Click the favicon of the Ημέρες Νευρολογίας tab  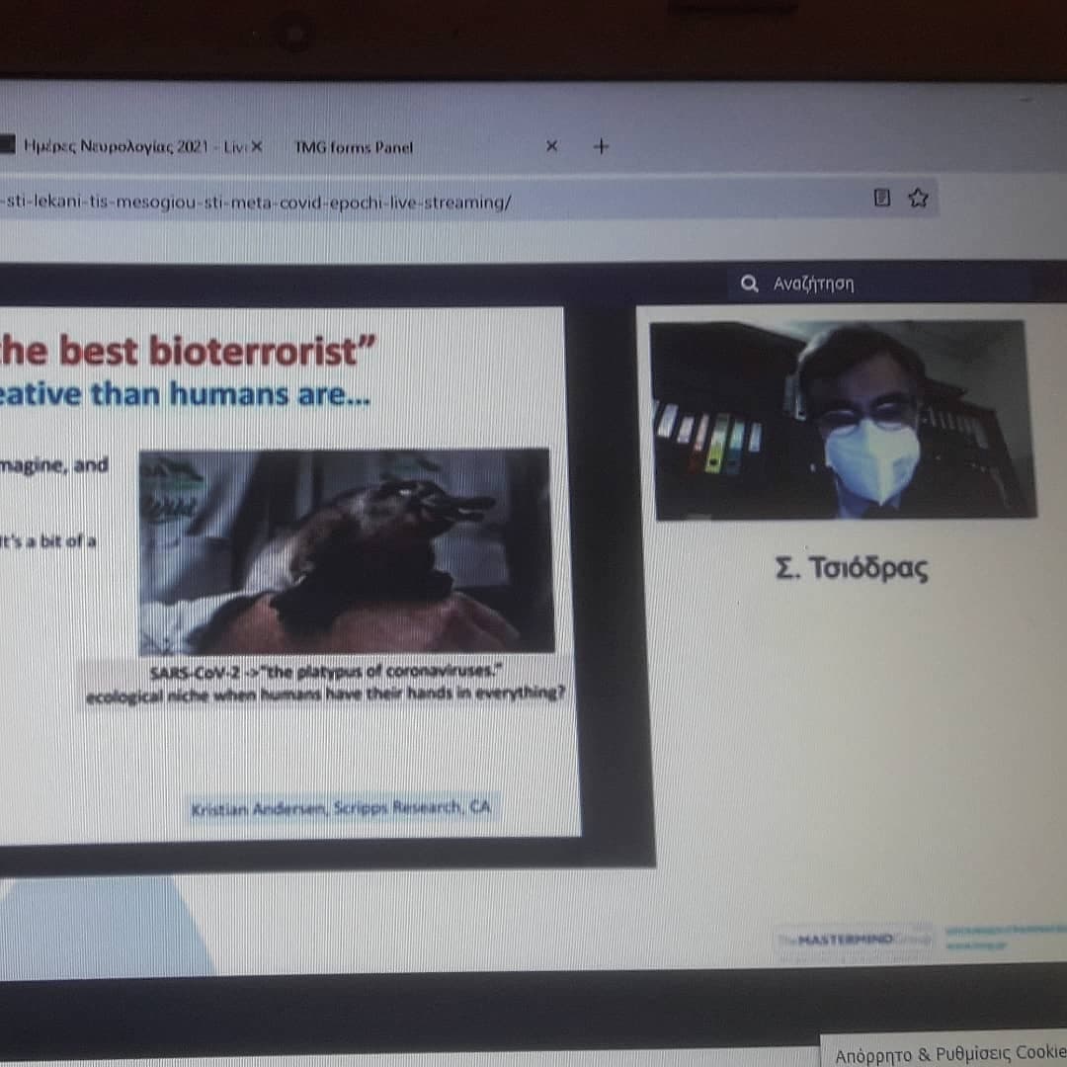(8, 145)
